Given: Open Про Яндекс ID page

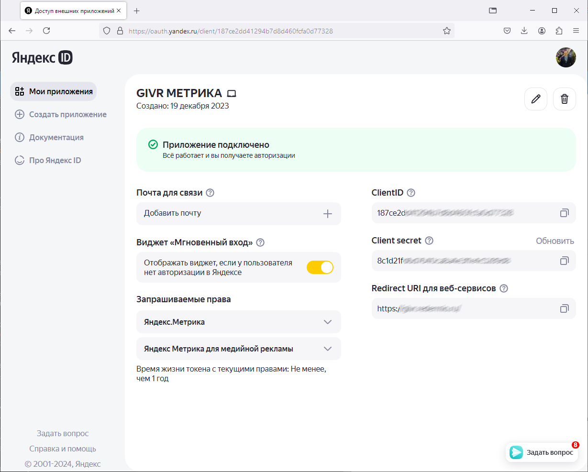Looking at the screenshot, I should [48, 160].
